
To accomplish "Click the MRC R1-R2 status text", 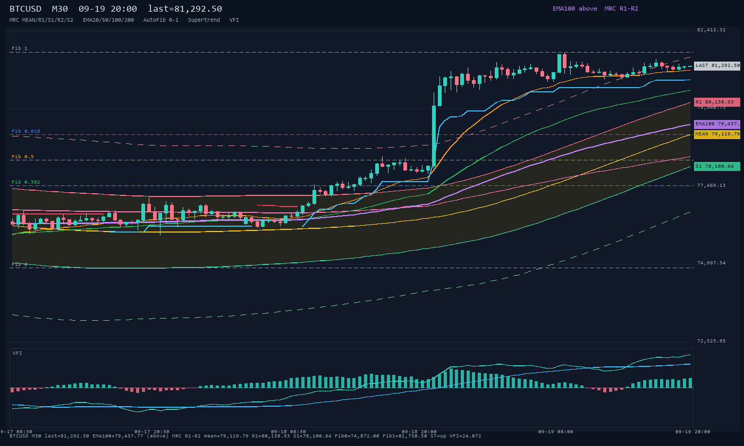I will 621,8.
